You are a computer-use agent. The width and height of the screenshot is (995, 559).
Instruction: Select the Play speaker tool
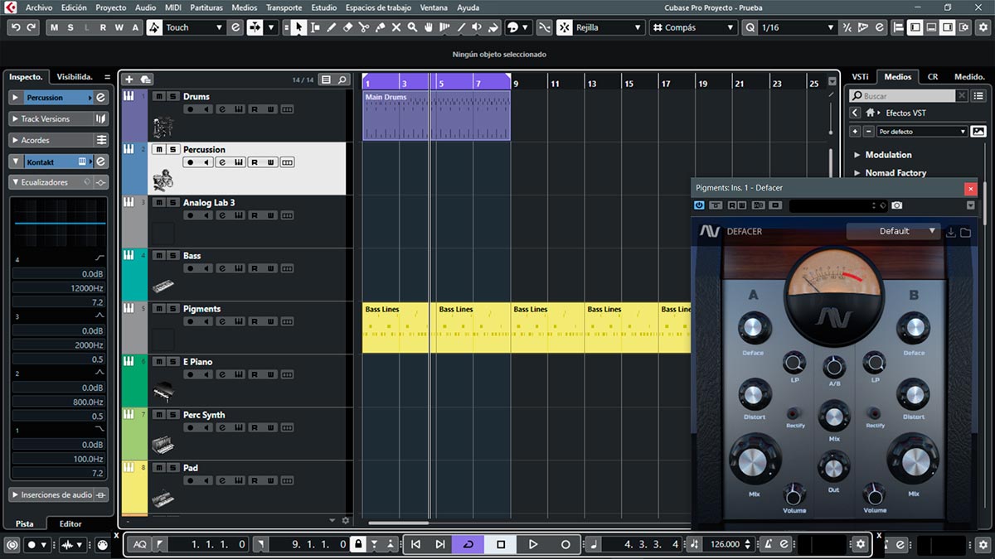pyautogui.click(x=477, y=27)
